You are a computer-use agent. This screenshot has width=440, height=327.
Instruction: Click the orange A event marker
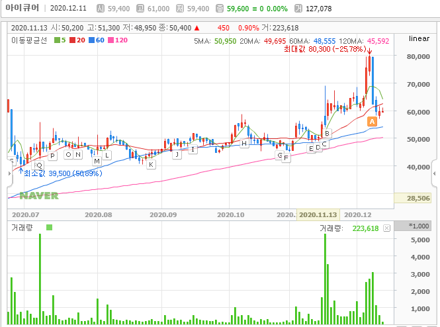(x=372, y=122)
